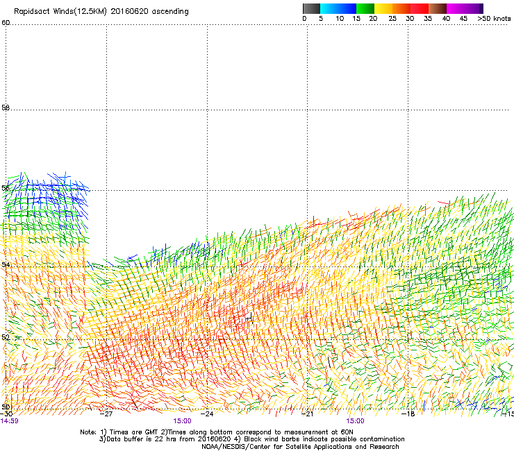514x451 pixels.
Task: Click the latitude label "58"
Action: coord(6,108)
